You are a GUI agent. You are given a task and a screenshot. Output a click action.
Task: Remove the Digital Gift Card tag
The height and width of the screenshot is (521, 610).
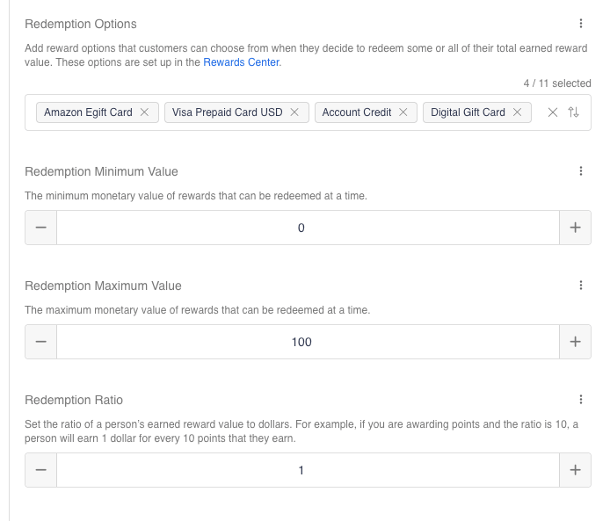point(517,112)
